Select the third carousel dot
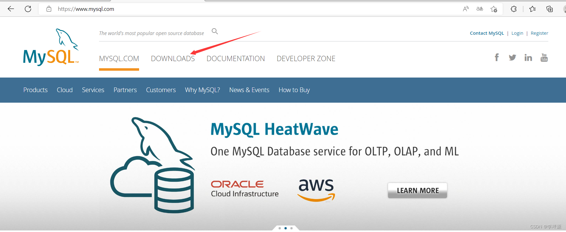The image size is (566, 232). (x=292, y=228)
